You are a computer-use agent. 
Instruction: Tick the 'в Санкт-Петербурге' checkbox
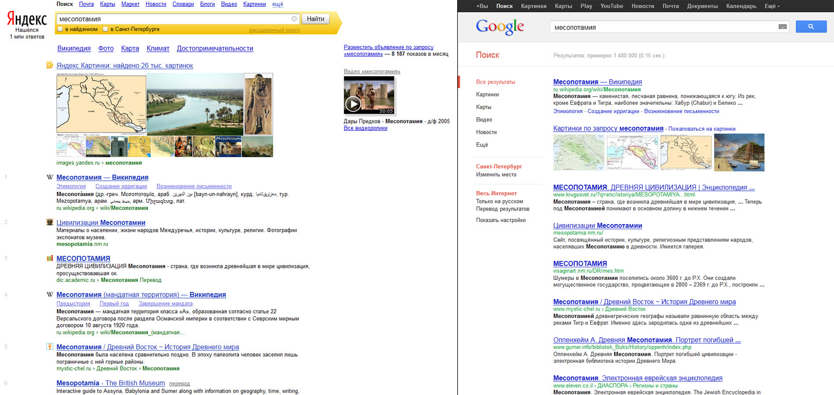pos(105,29)
